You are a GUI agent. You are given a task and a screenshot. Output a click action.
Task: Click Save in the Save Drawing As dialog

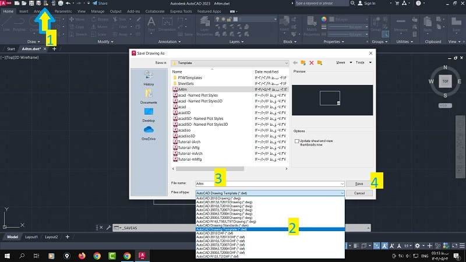359,183
